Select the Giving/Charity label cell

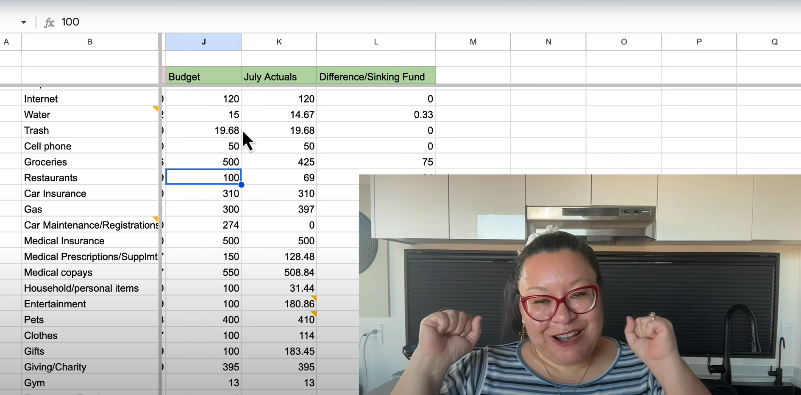[x=90, y=367]
